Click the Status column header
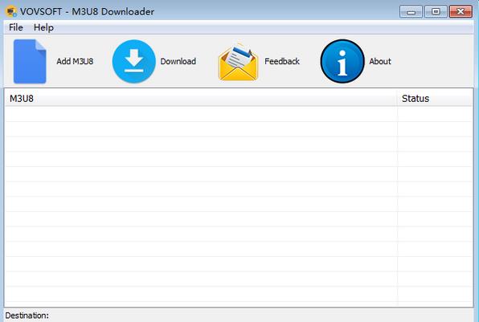479x322 pixels. pyautogui.click(x=435, y=98)
